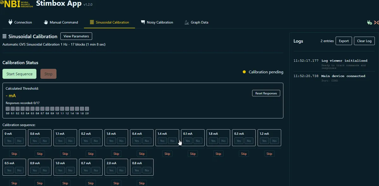Click the orange collapse arrows icon
Viewport: 379px width, 186px height.
click(x=376, y=22)
